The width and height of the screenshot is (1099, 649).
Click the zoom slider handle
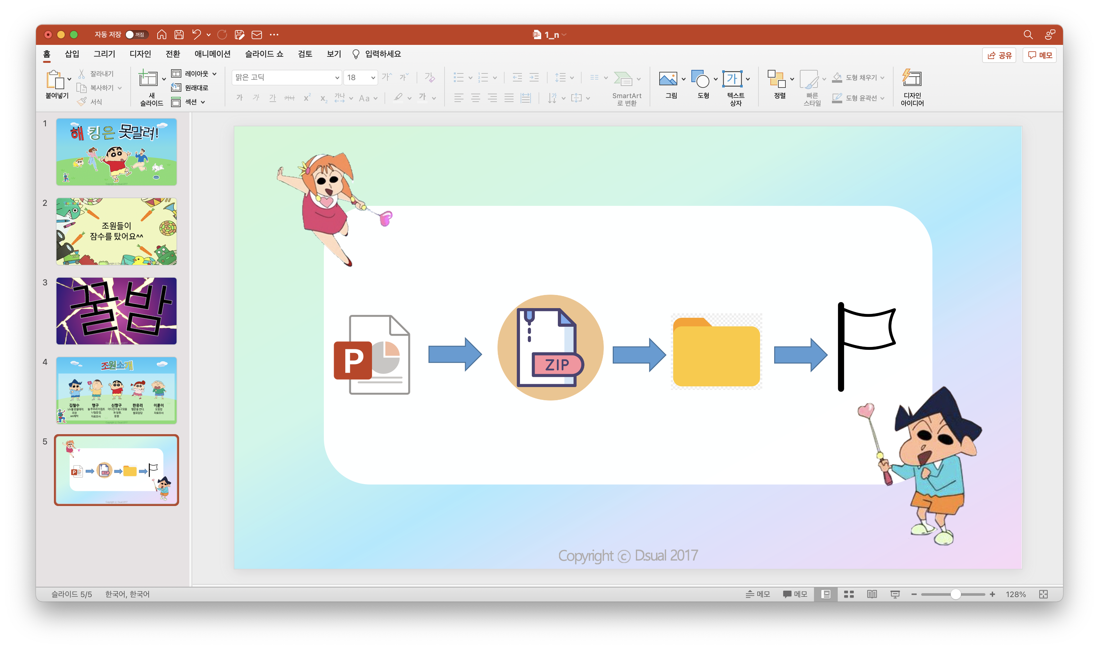click(x=956, y=594)
